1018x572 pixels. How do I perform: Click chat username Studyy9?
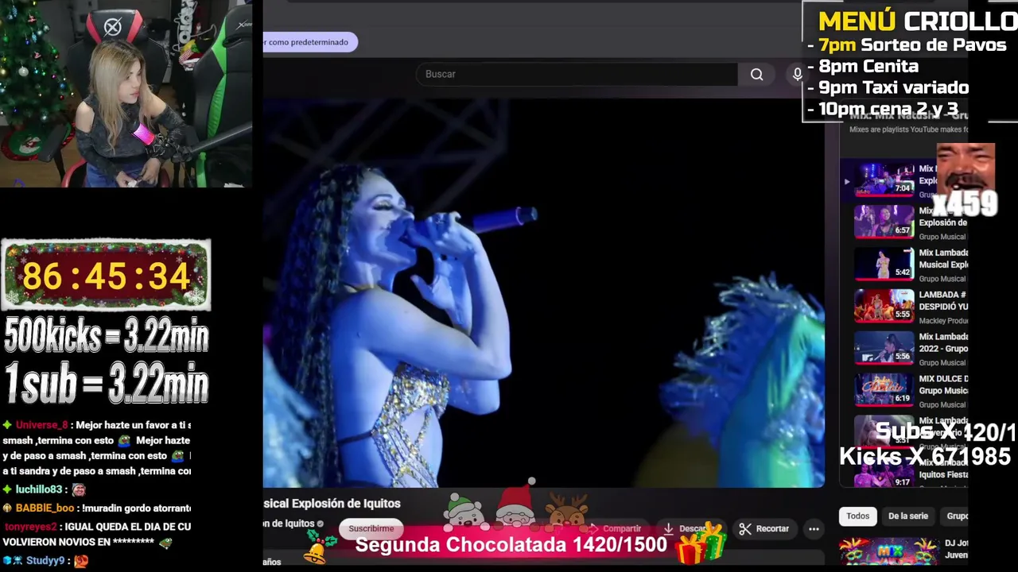[x=45, y=561]
